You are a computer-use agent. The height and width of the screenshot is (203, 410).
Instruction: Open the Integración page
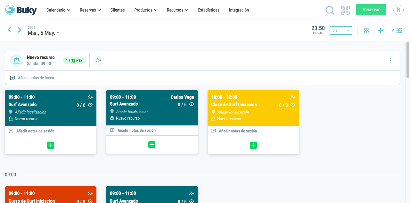[x=239, y=10]
